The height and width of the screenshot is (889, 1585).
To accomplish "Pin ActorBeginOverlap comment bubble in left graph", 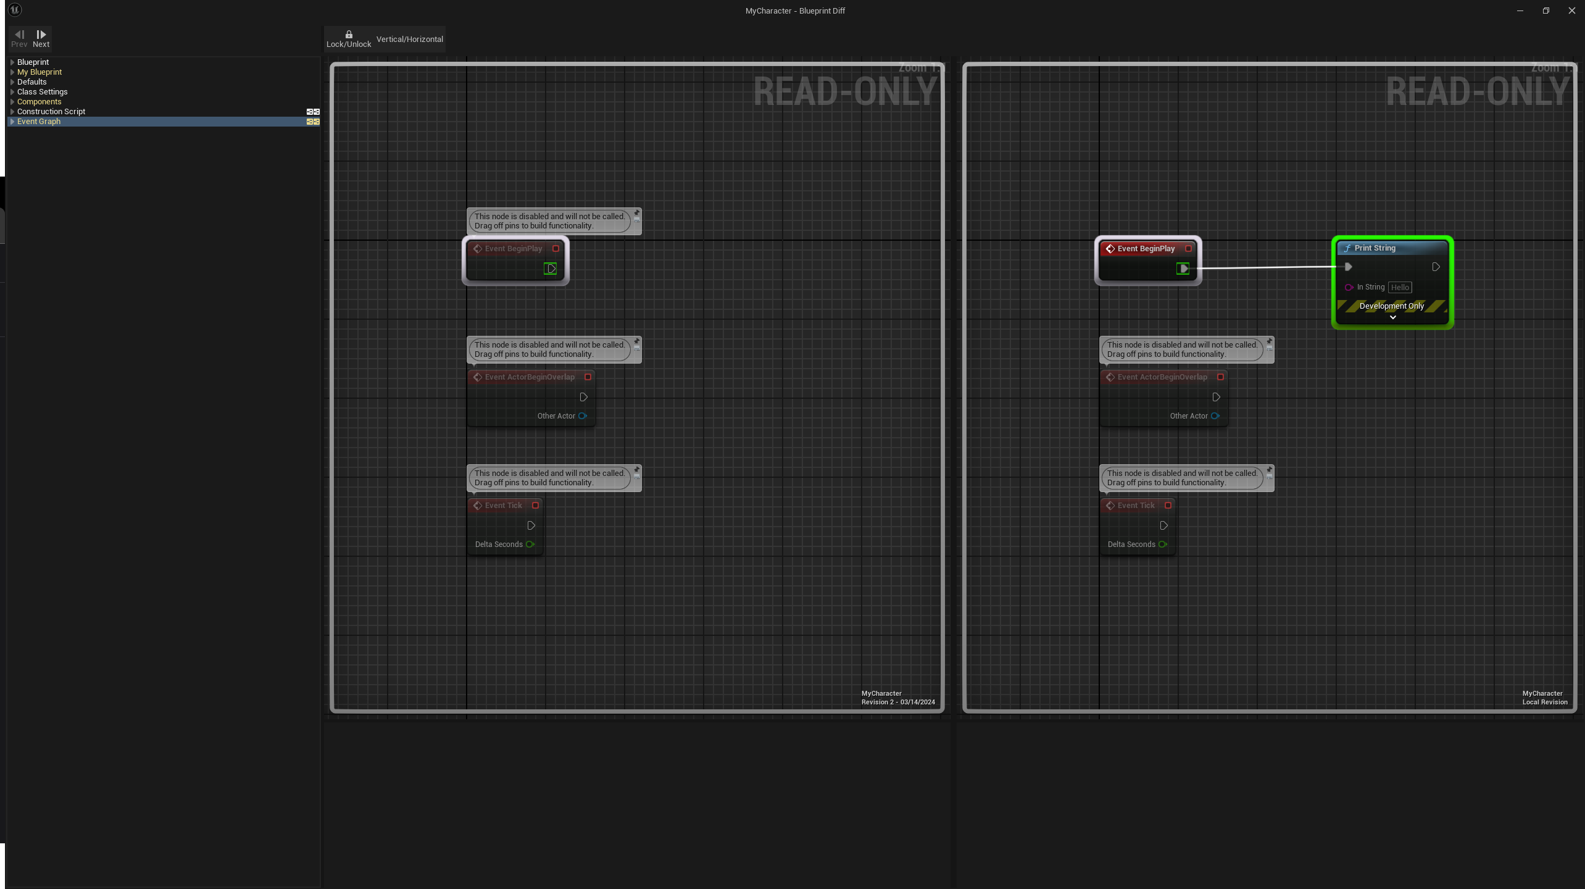I will pyautogui.click(x=637, y=341).
